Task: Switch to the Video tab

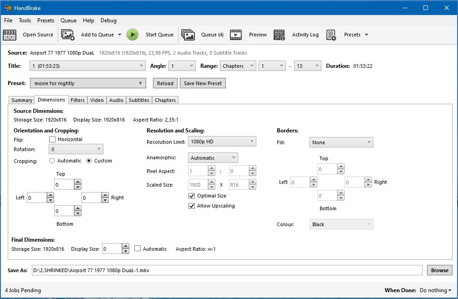Action: [97, 100]
